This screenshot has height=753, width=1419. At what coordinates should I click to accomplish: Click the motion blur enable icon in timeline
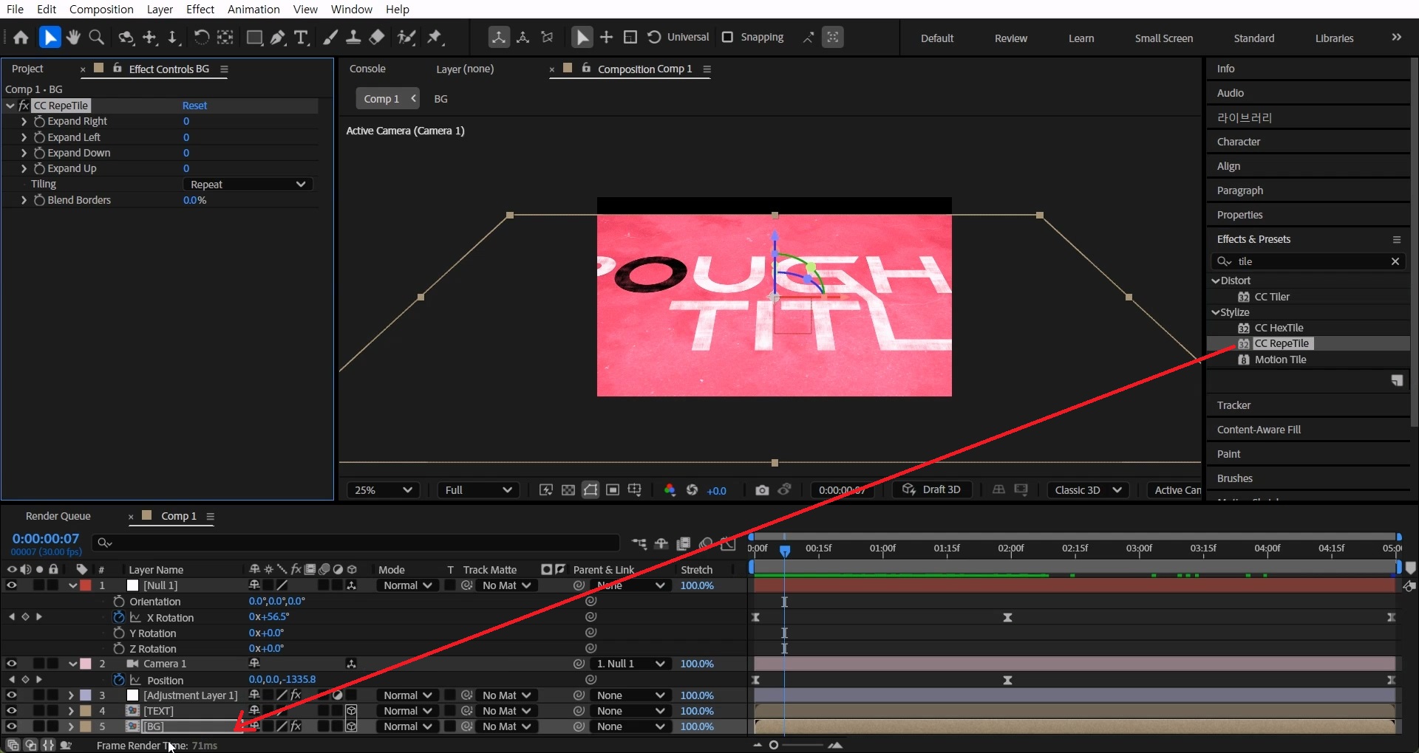tap(706, 544)
